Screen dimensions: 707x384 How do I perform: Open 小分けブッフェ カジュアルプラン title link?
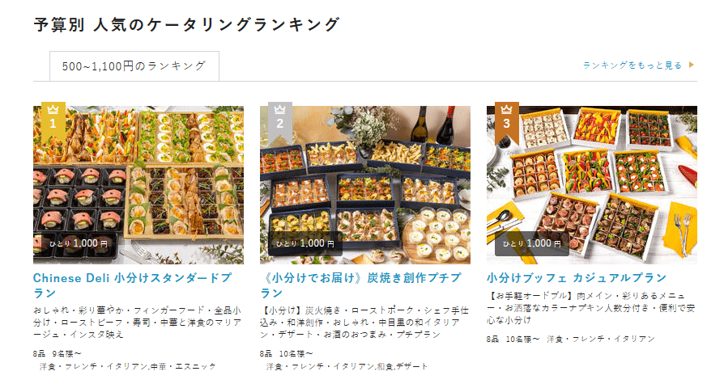(577, 278)
